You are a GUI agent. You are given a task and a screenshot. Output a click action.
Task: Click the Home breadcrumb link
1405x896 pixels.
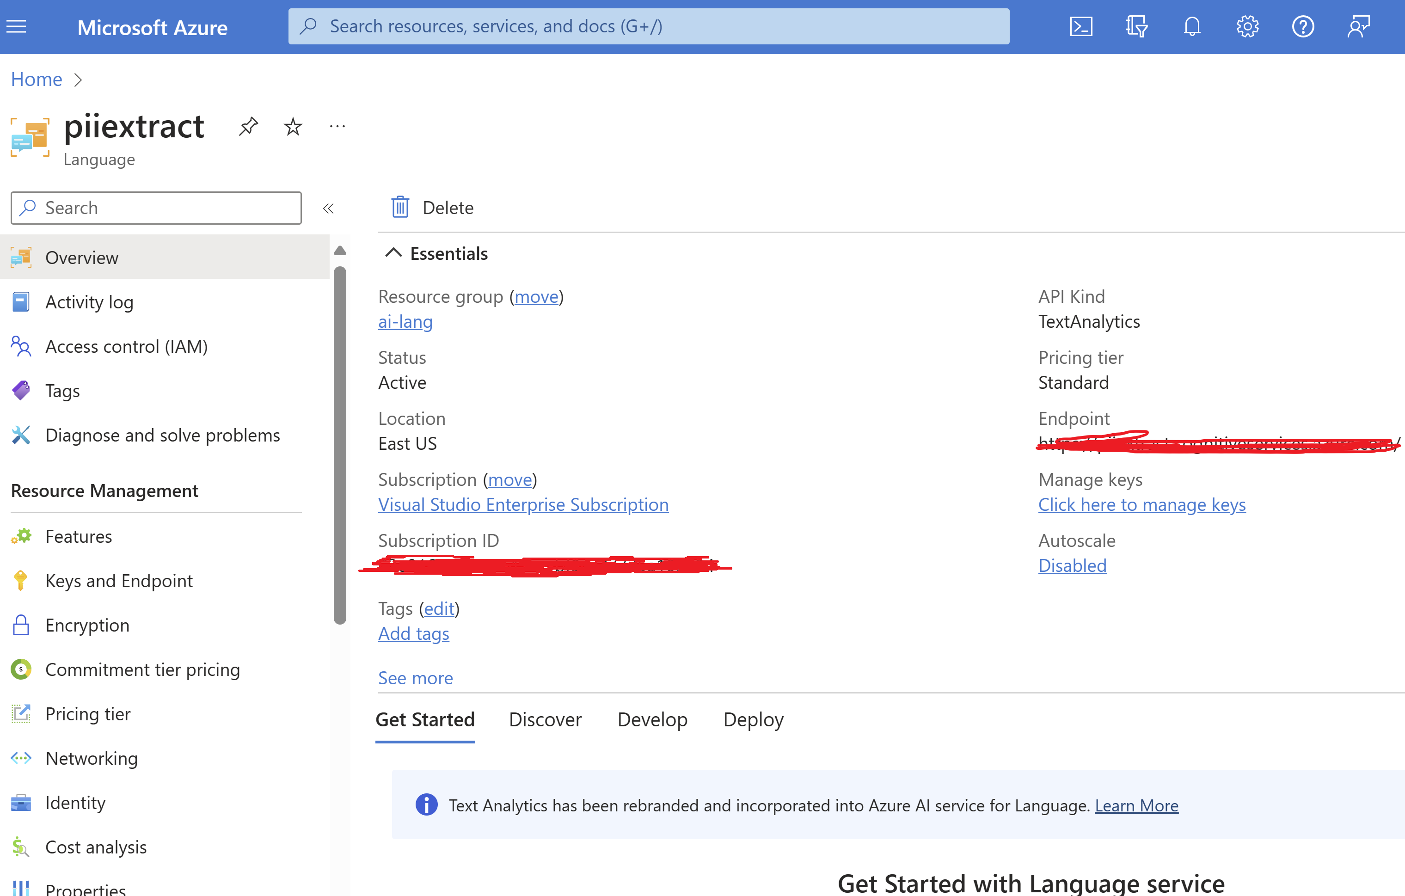click(x=37, y=80)
